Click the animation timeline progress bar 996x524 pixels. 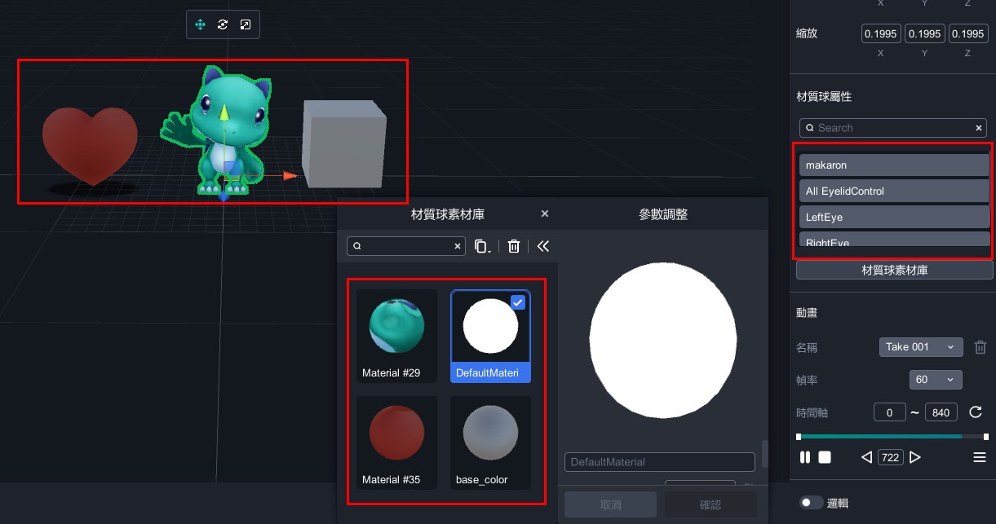coord(881,437)
